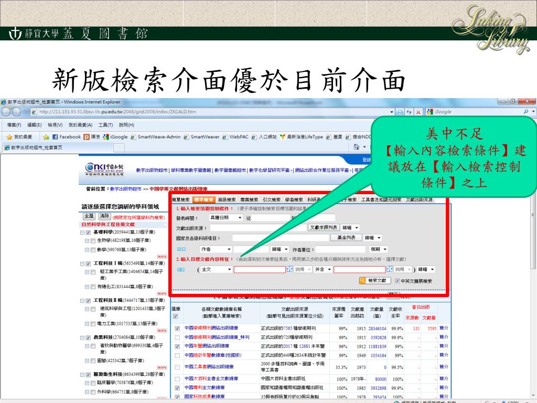Image resolution: width=537 pixels, height=403 pixels.
Task: Click the 文獻出版來源 input field
Action: click(258, 228)
